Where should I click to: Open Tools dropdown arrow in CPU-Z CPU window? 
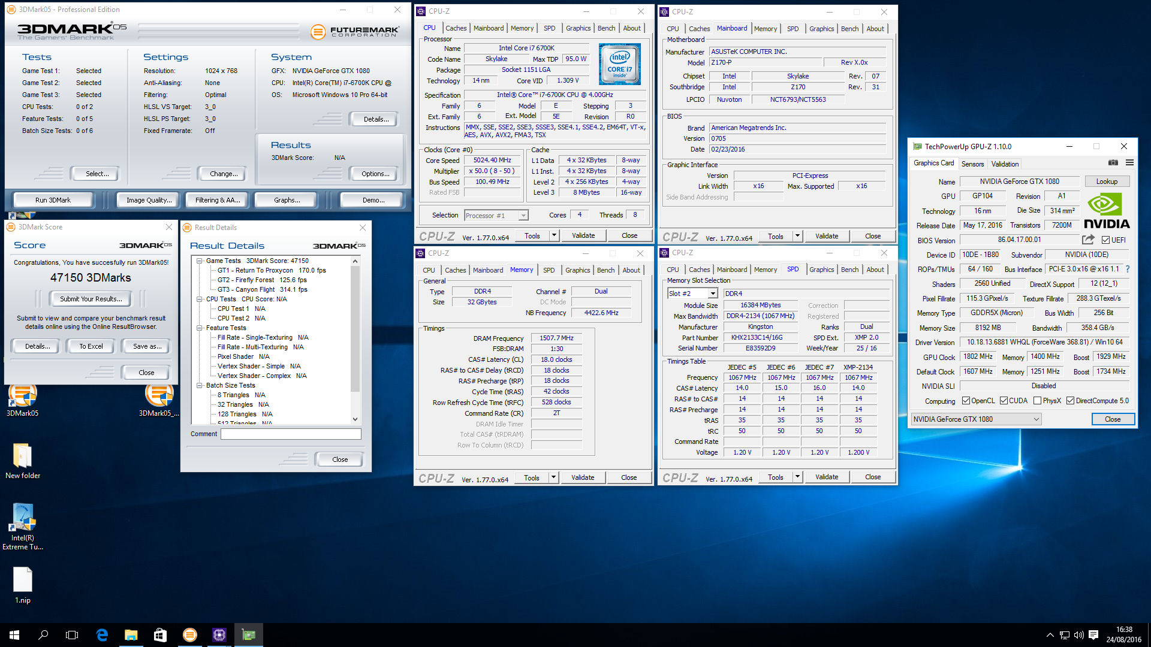[x=554, y=235]
